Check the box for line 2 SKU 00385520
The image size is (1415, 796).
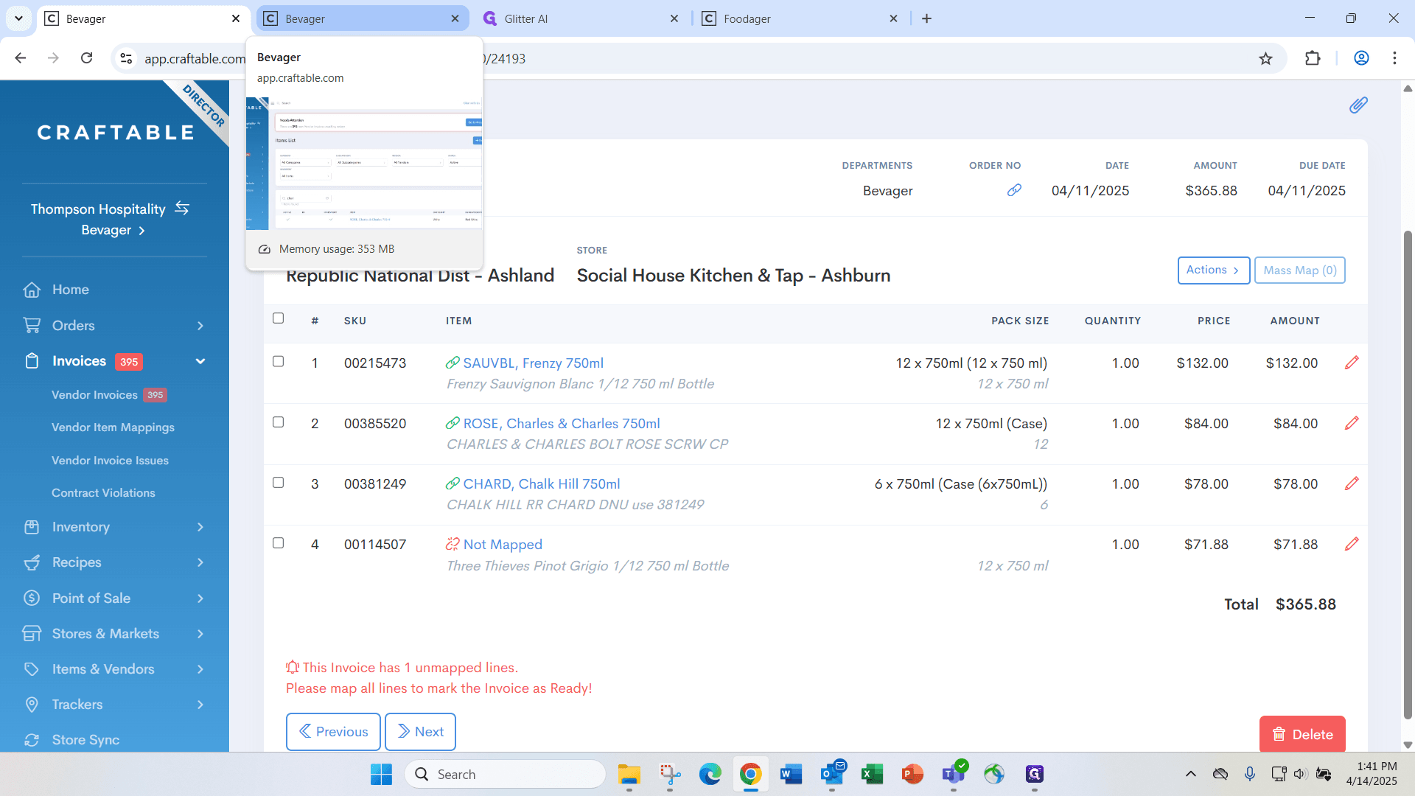coord(278,422)
